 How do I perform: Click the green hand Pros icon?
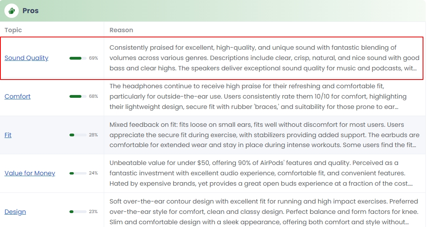click(x=12, y=11)
